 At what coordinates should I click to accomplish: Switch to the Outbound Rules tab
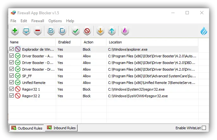point(26,128)
